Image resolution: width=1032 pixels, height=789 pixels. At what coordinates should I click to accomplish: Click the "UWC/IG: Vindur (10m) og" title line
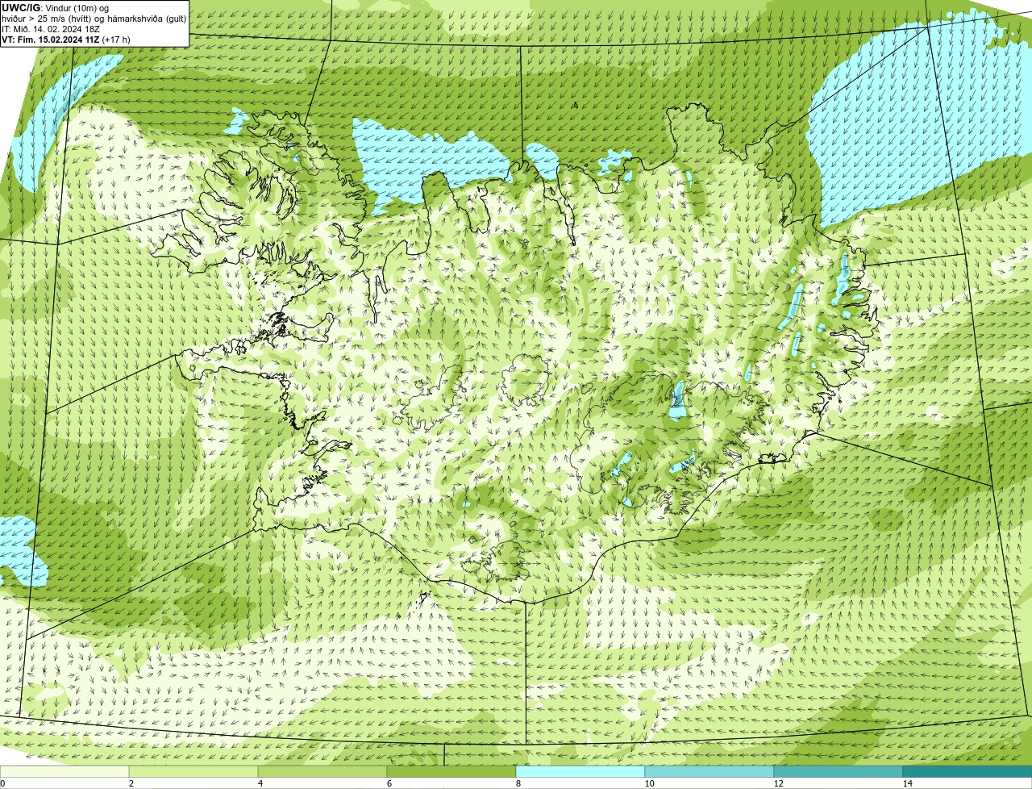click(55, 7)
